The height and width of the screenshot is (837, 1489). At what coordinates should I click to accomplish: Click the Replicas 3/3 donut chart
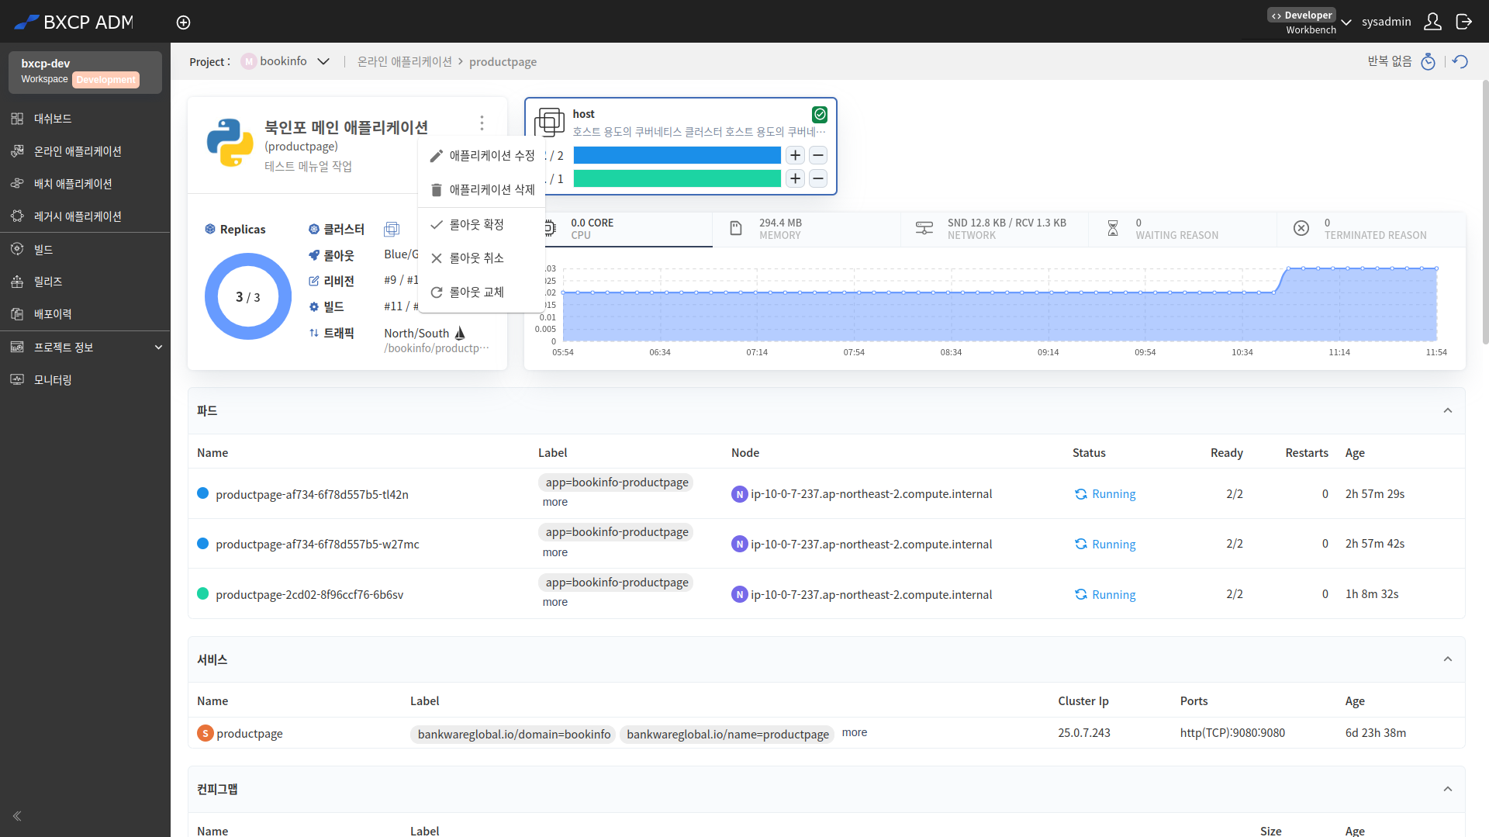[x=248, y=296]
